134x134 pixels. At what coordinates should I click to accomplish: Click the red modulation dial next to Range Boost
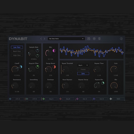point(54,67)
